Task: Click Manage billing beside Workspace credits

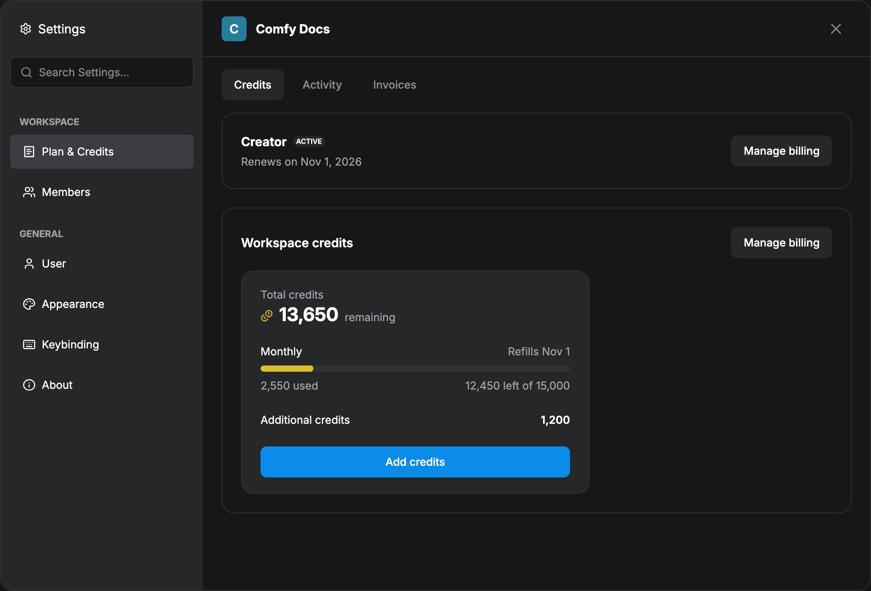Action: click(x=782, y=243)
